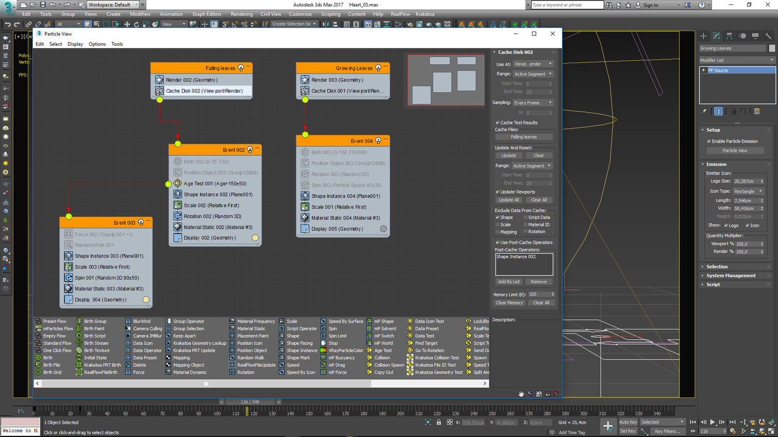778x437 pixels.
Task: Click the lightbulb icon on Falling leaves event
Action: [x=241, y=68]
